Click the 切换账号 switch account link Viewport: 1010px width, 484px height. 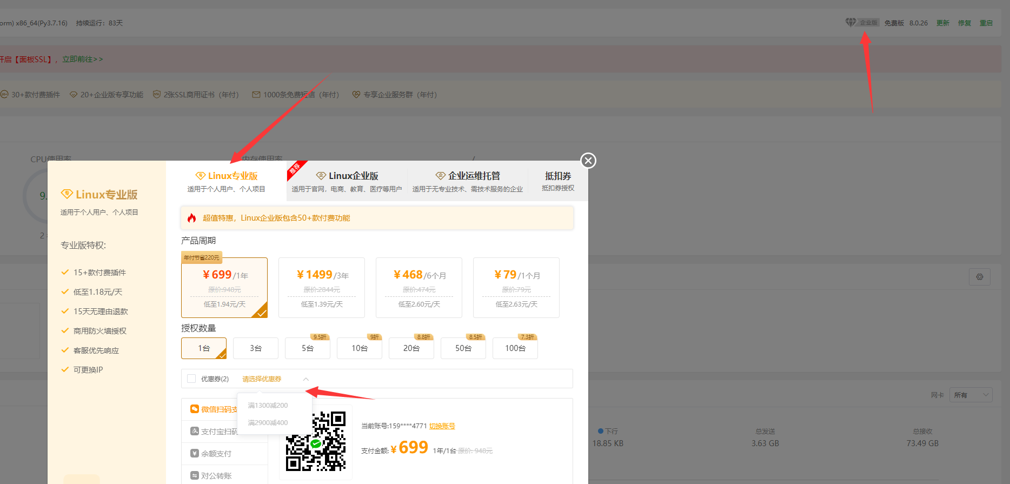click(442, 426)
